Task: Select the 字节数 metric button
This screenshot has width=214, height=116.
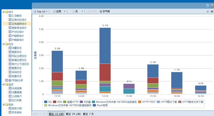Action: click(x=105, y=12)
